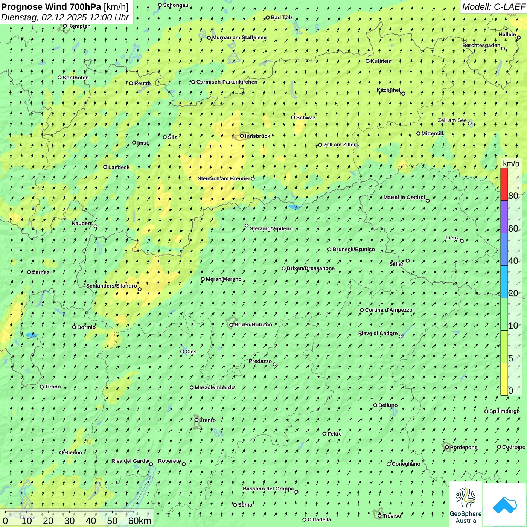
Task: Click the 'Modell: C-LAEF' label
Action: pos(493,7)
